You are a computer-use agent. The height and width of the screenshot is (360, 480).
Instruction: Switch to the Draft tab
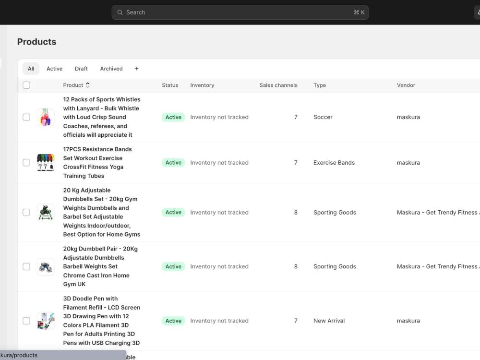81,69
